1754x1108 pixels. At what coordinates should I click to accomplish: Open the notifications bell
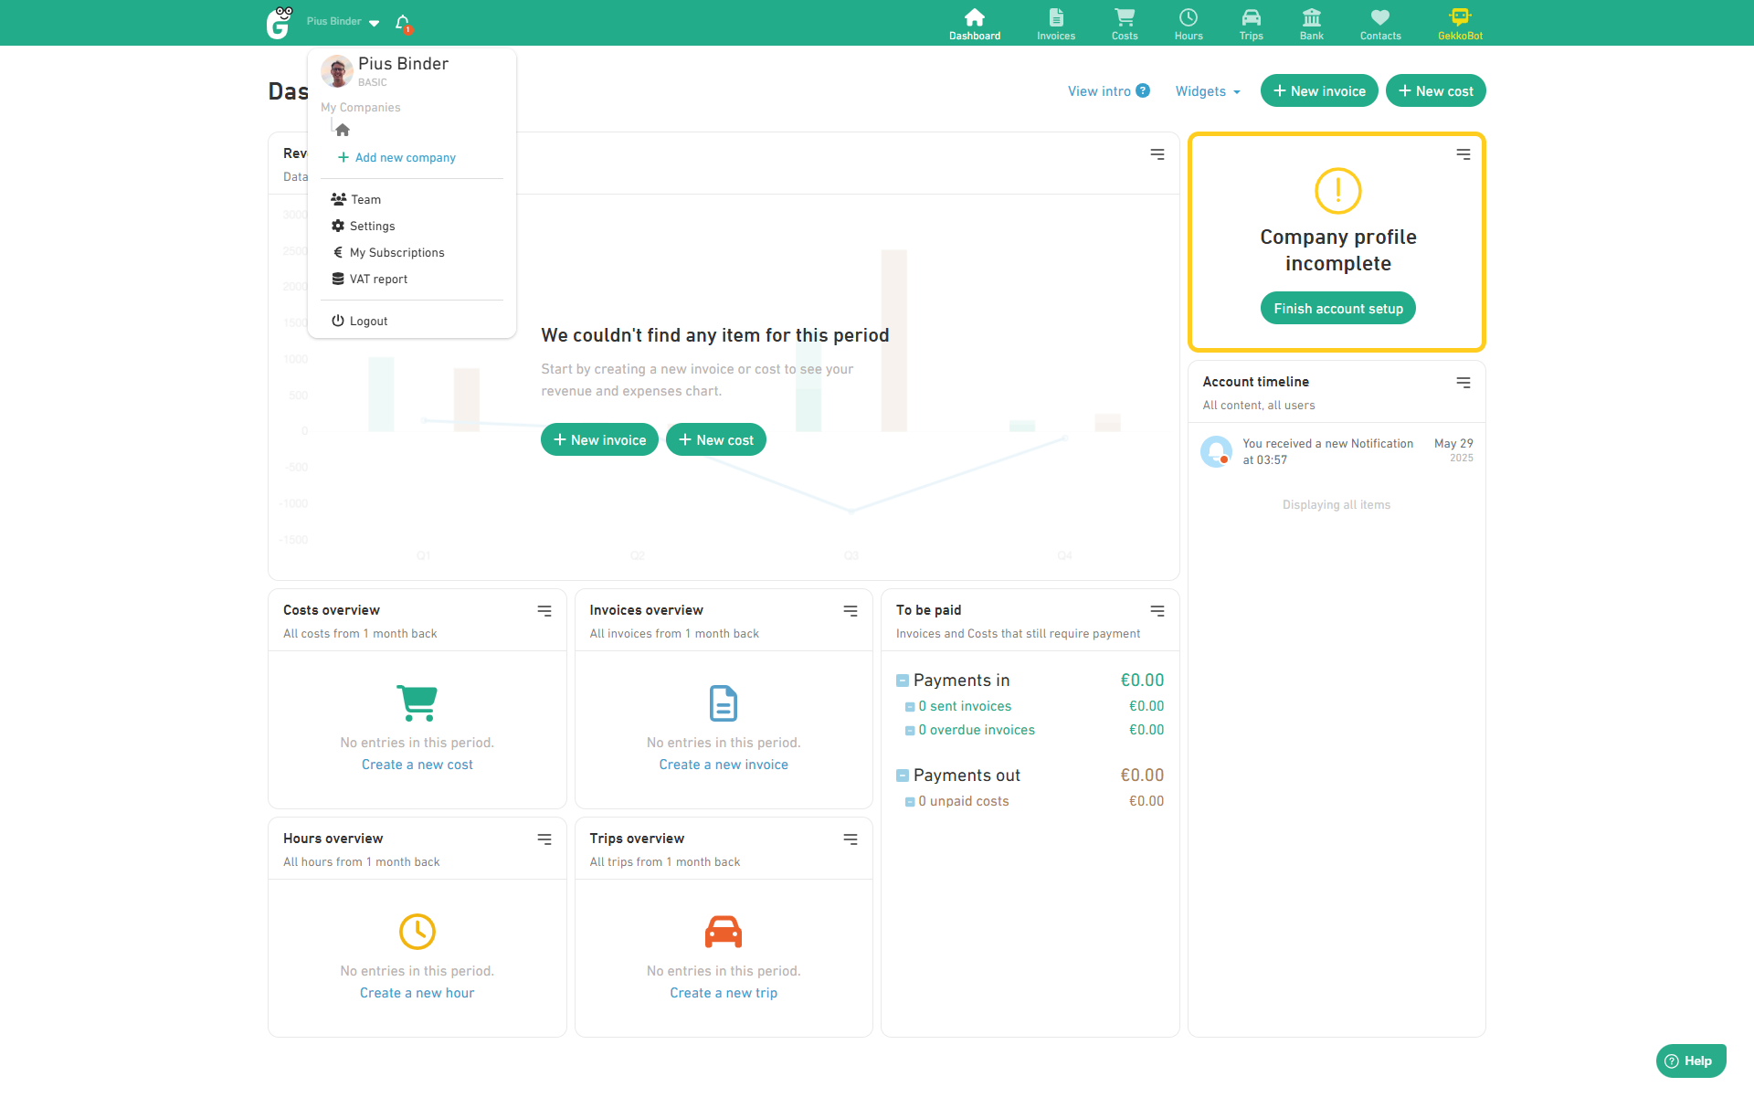(x=403, y=23)
